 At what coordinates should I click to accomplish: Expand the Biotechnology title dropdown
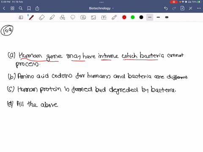101,8
